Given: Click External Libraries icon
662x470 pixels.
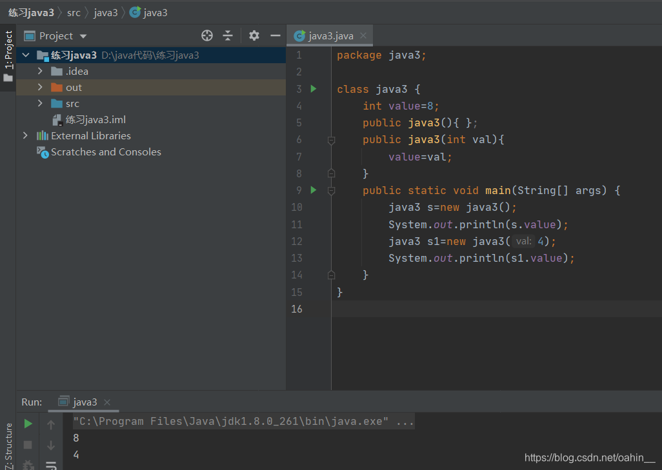Looking at the screenshot, I should [42, 135].
